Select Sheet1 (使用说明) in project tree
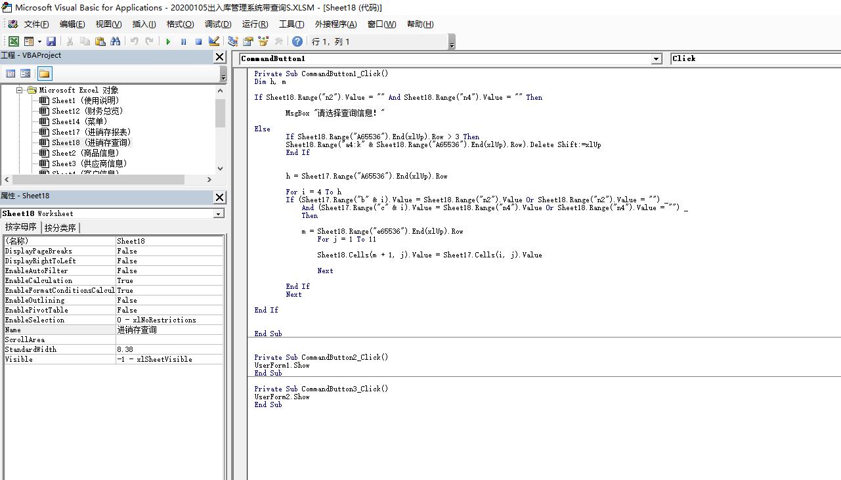The image size is (841, 480). pos(85,100)
